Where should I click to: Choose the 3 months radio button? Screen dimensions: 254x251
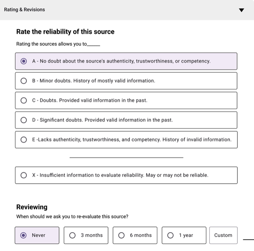click(x=73, y=235)
